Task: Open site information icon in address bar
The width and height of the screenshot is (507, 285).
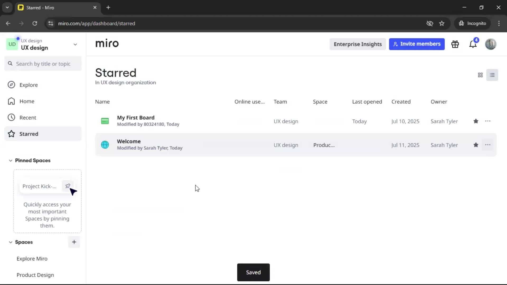Action: [x=50, y=23]
